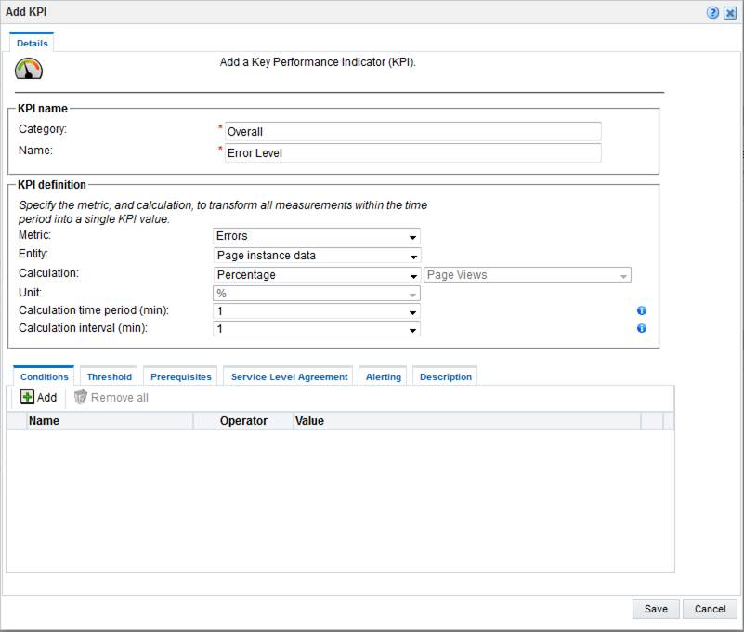Click the Remove all label
Image resolution: width=744 pixels, height=632 pixels.
click(x=120, y=398)
